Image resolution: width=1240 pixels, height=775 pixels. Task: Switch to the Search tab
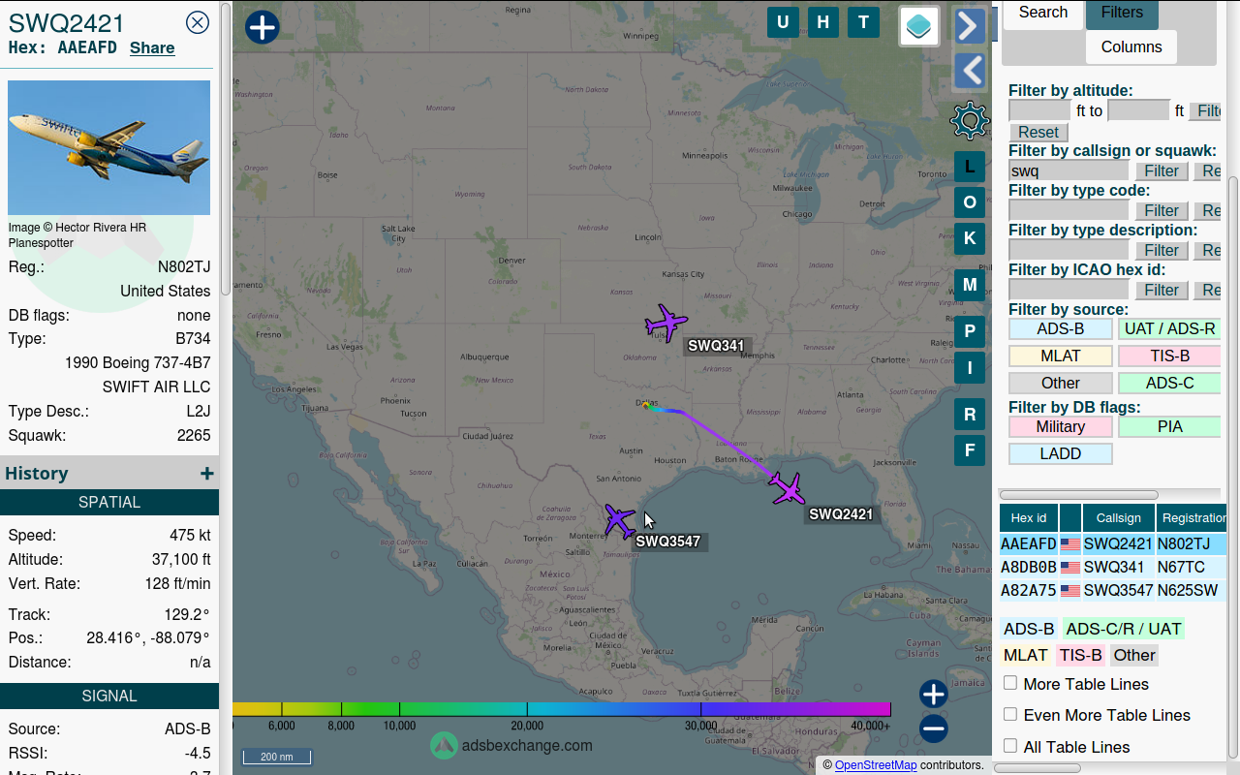1043,13
